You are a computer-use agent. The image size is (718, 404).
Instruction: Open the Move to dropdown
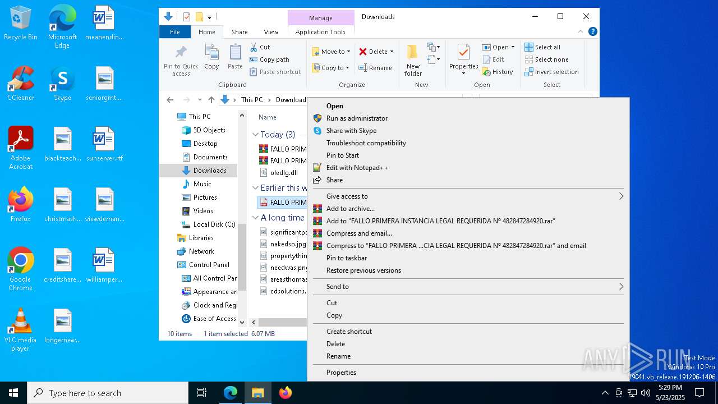coord(331,52)
